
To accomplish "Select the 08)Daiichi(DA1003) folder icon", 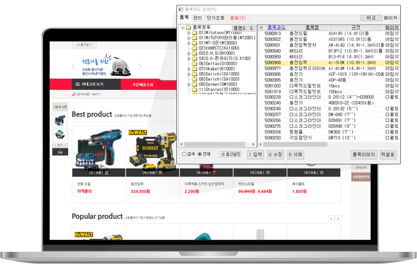I will point(194,79).
